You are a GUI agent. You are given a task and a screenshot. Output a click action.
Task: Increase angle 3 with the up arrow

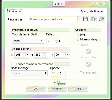coord(64,54)
